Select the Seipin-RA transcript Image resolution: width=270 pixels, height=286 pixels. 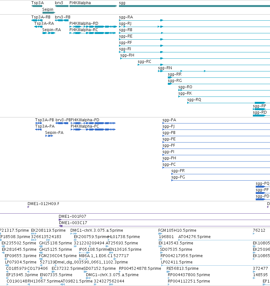pos(49,33)
